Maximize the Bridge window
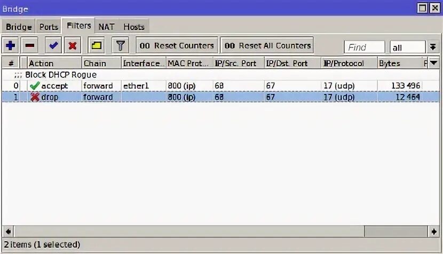 (422, 8)
